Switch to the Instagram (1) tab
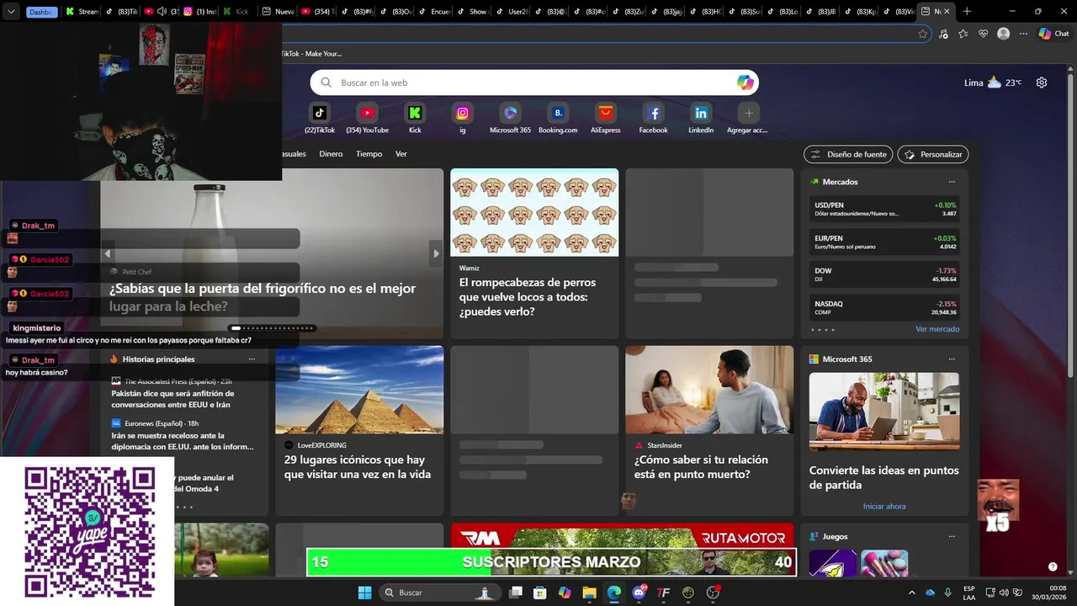This screenshot has height=606, width=1077. pos(200,12)
